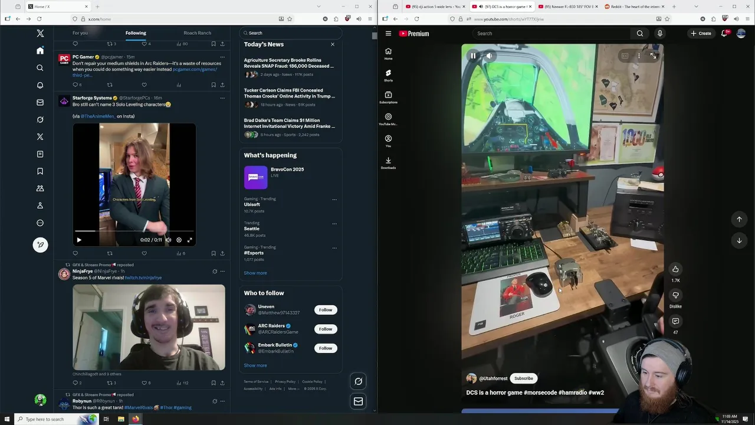
Task: Follow Embark Bulletin account
Action: (x=326, y=348)
